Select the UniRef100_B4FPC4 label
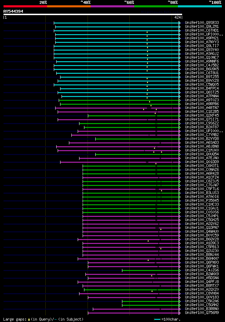The height and width of the screenshot is (322, 225). click(x=202, y=89)
